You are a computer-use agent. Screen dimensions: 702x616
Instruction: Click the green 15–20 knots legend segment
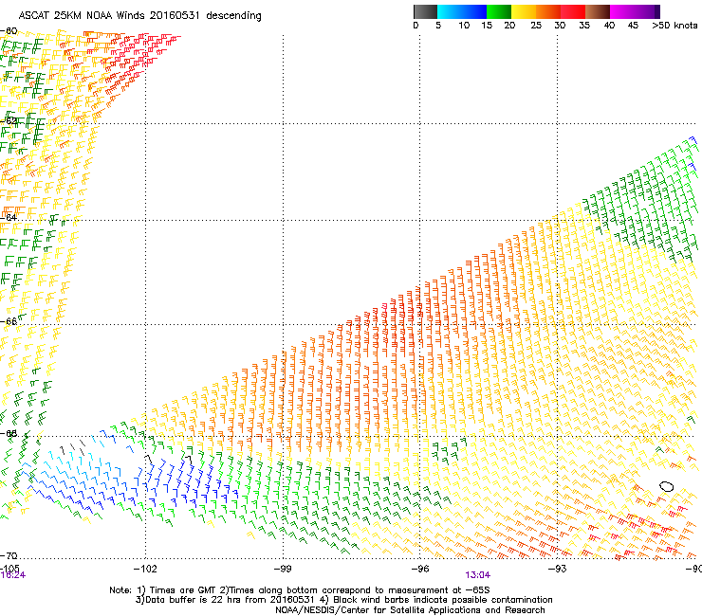499,11
